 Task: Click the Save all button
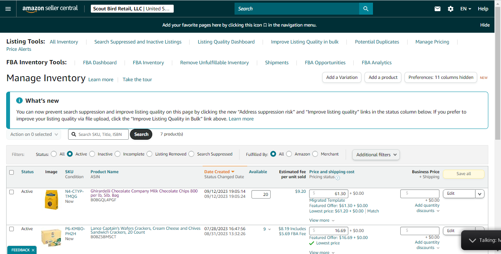464,174
